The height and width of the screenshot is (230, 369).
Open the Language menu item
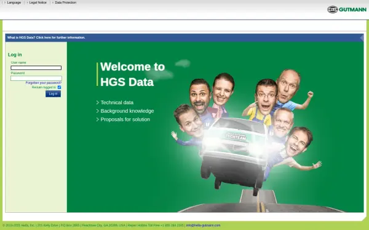[x=14, y=2]
